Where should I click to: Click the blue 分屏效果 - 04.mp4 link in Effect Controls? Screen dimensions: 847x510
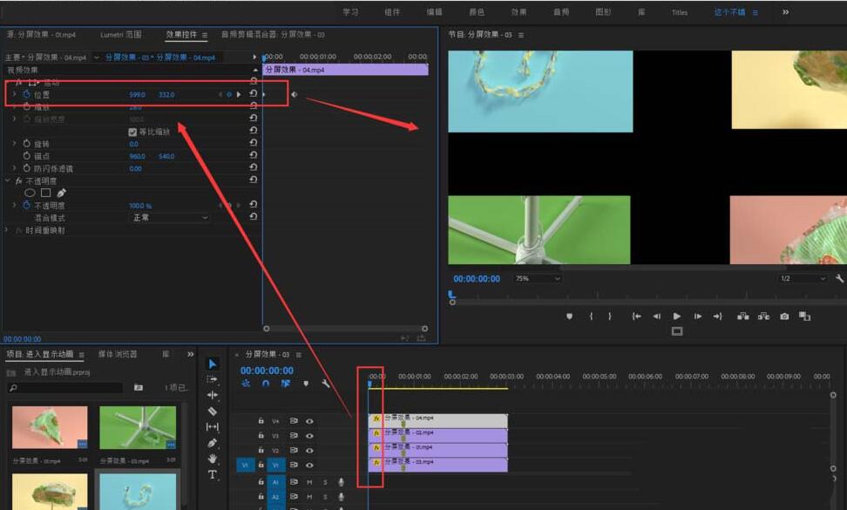click(x=186, y=56)
